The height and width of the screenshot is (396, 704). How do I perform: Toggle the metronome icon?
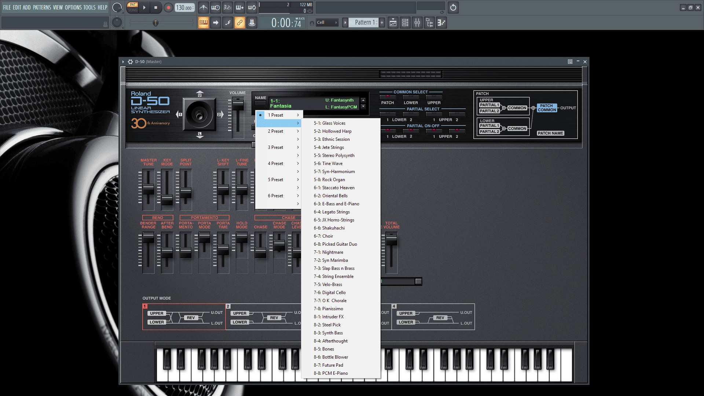click(203, 7)
